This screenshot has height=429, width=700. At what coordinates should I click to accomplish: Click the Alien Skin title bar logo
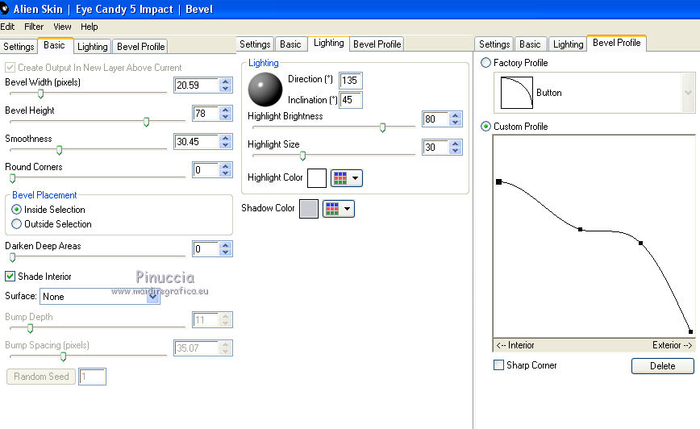click(x=4, y=9)
